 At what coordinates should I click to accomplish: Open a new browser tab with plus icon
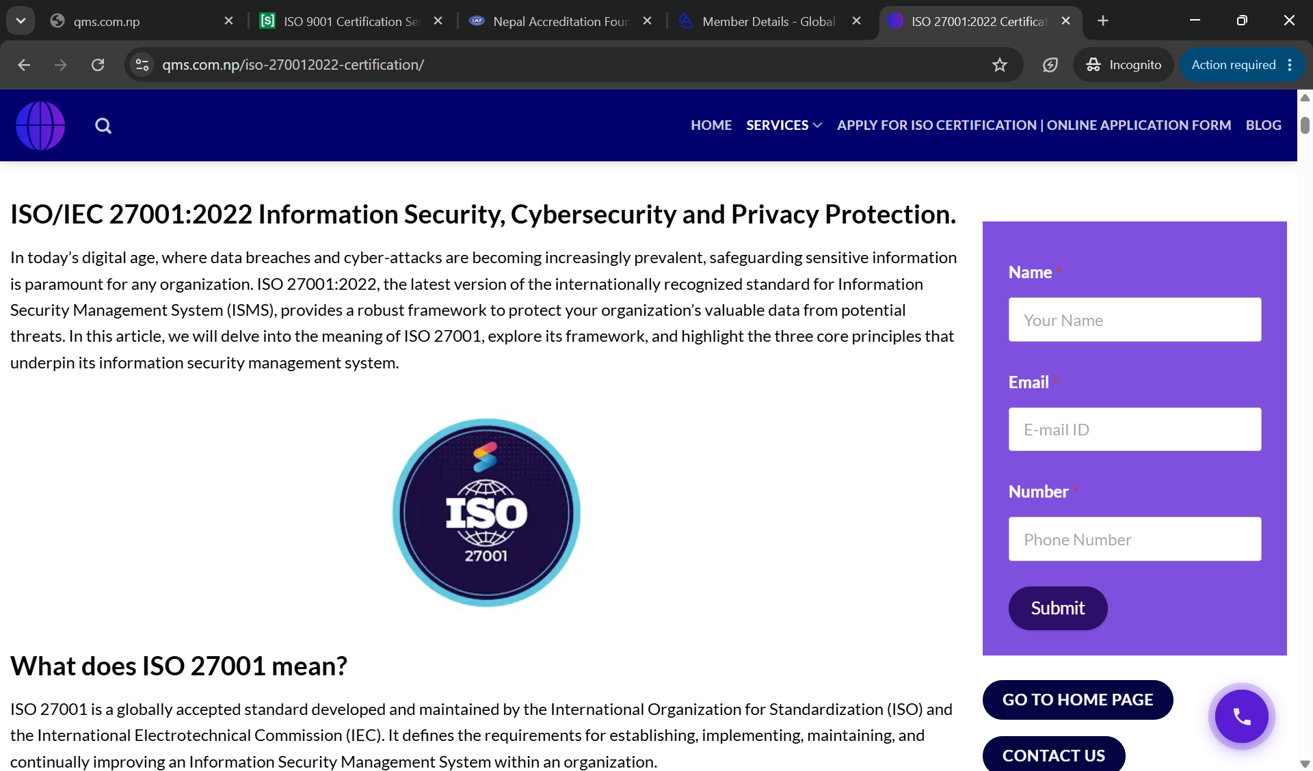point(1102,21)
